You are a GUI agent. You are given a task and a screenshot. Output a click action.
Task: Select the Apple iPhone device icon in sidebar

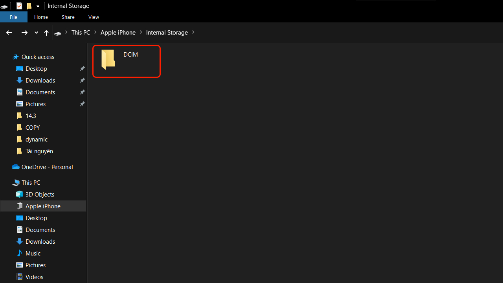pos(20,206)
